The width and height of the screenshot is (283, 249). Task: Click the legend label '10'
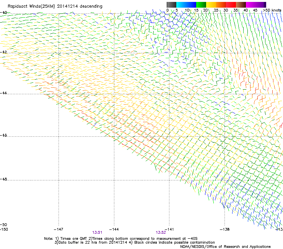point(187,10)
